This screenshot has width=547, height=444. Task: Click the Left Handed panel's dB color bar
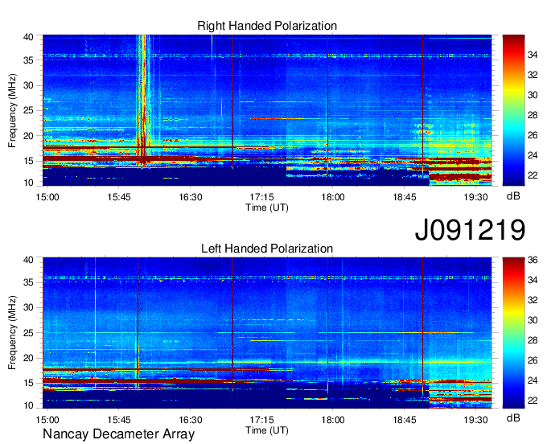point(513,333)
